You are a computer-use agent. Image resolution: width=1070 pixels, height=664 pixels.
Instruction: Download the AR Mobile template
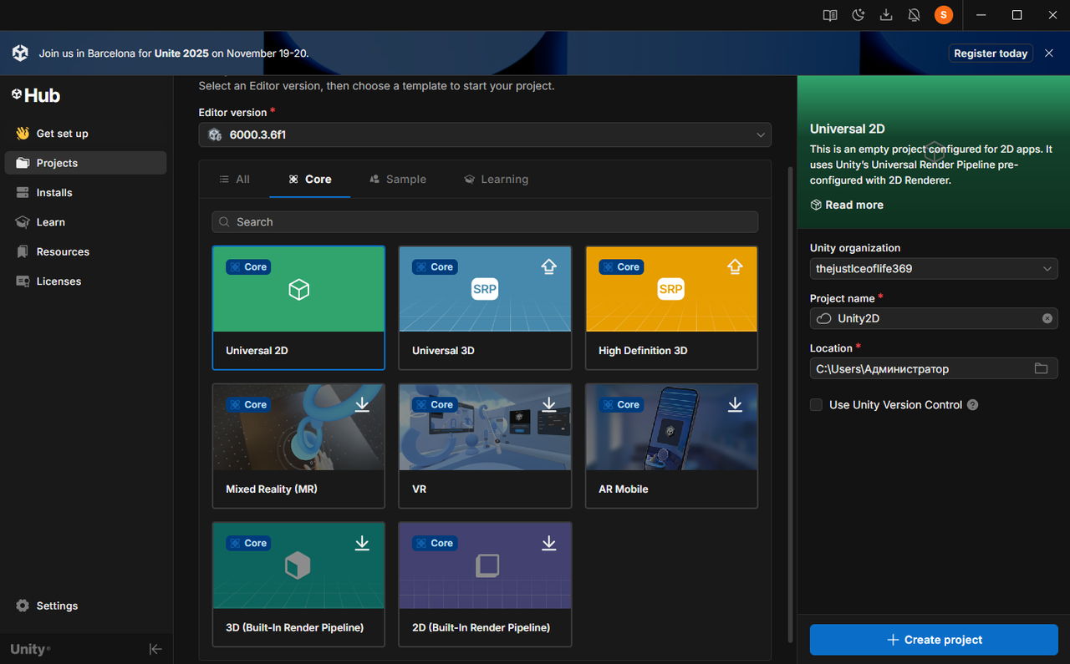pos(735,404)
